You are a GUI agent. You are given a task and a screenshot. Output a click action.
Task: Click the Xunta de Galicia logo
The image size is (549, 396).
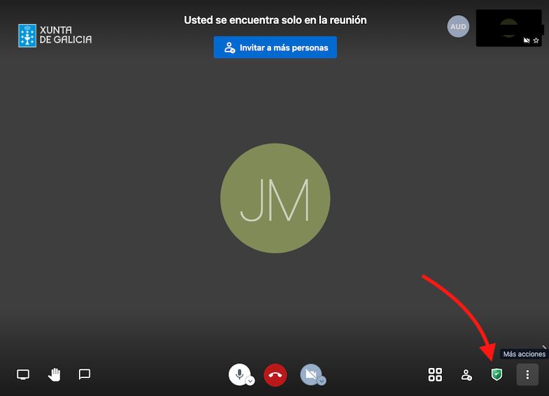pyautogui.click(x=55, y=35)
